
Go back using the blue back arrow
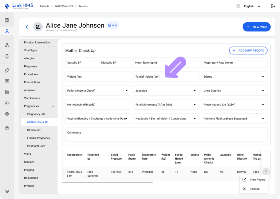pyautogui.click(x=27, y=27)
